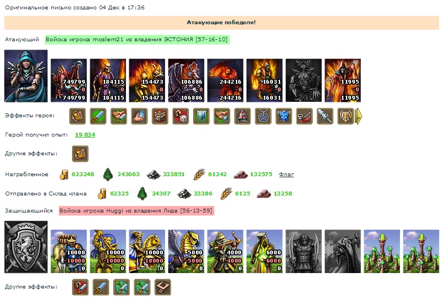Click the blue armor hero effect icon
This screenshot has width=444, height=305.
tap(284, 116)
